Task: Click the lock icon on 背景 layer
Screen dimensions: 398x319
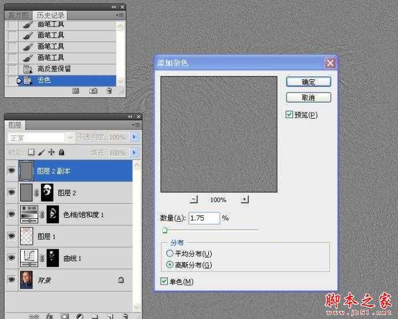Action: 121,280
